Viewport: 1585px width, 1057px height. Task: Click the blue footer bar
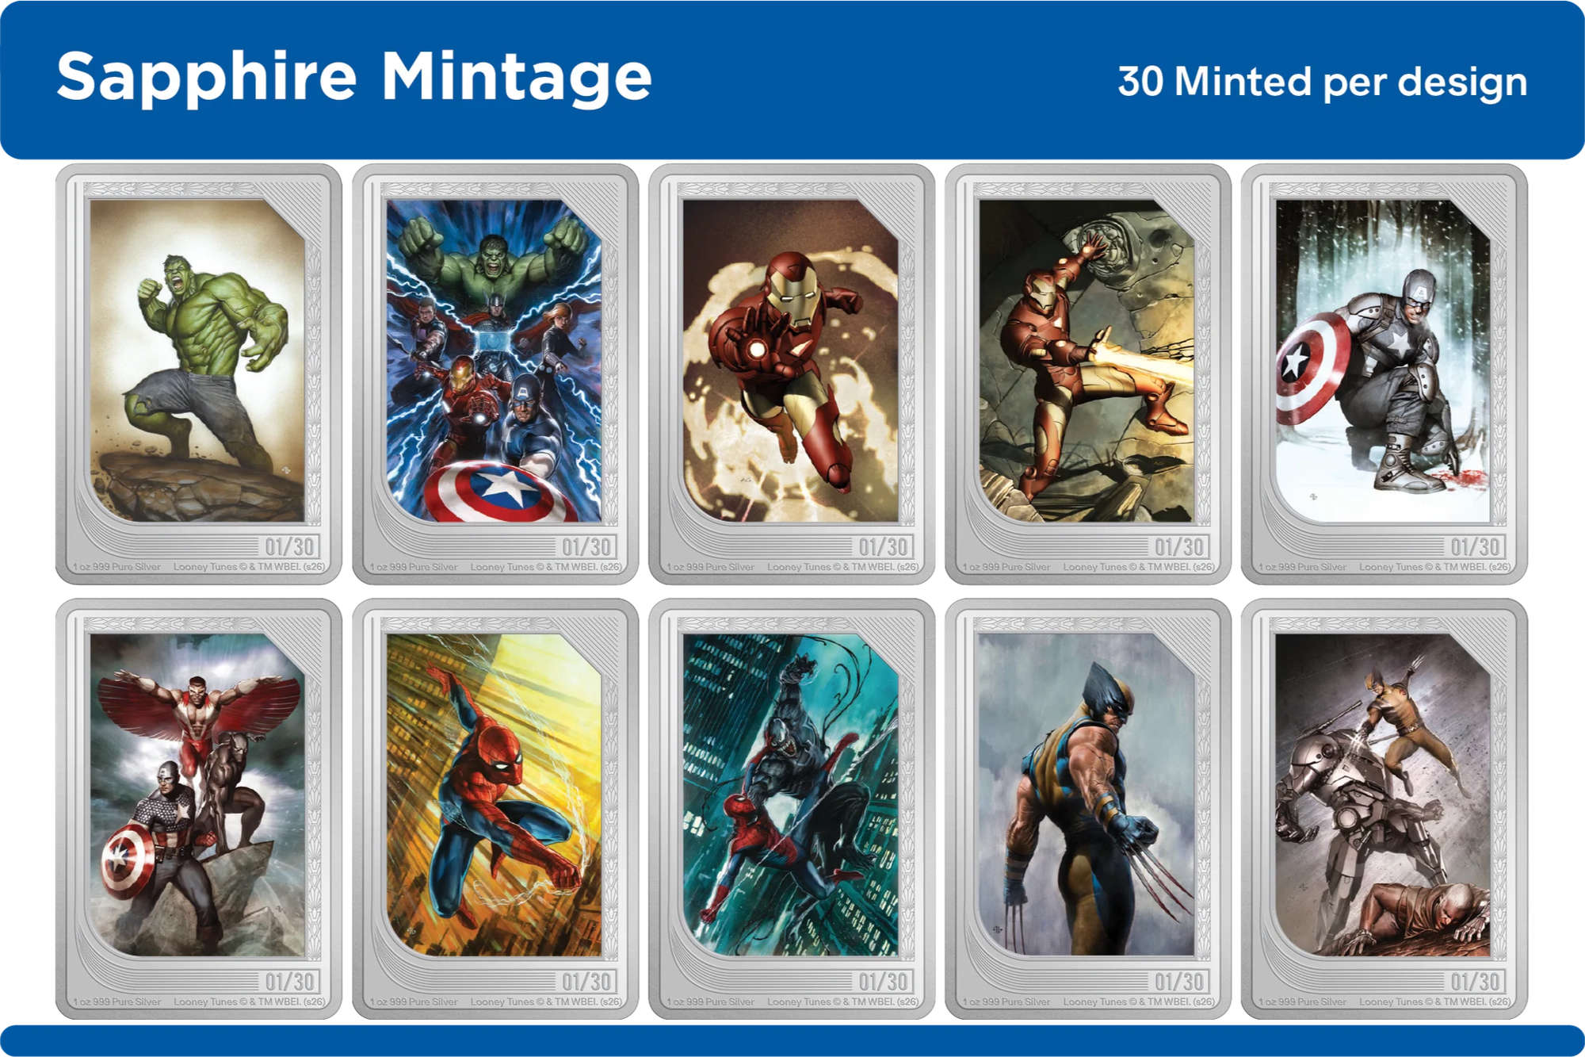tap(792, 1040)
